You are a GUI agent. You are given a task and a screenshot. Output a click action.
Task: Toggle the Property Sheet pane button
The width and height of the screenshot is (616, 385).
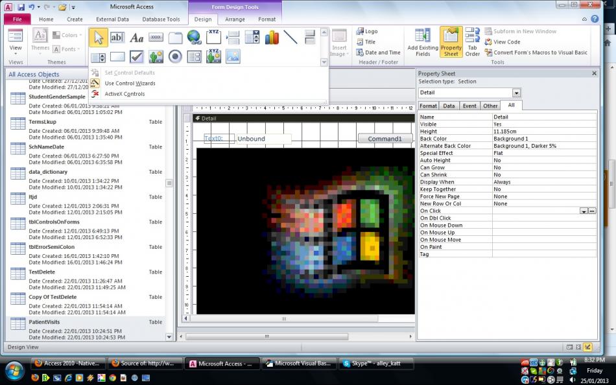(451, 42)
